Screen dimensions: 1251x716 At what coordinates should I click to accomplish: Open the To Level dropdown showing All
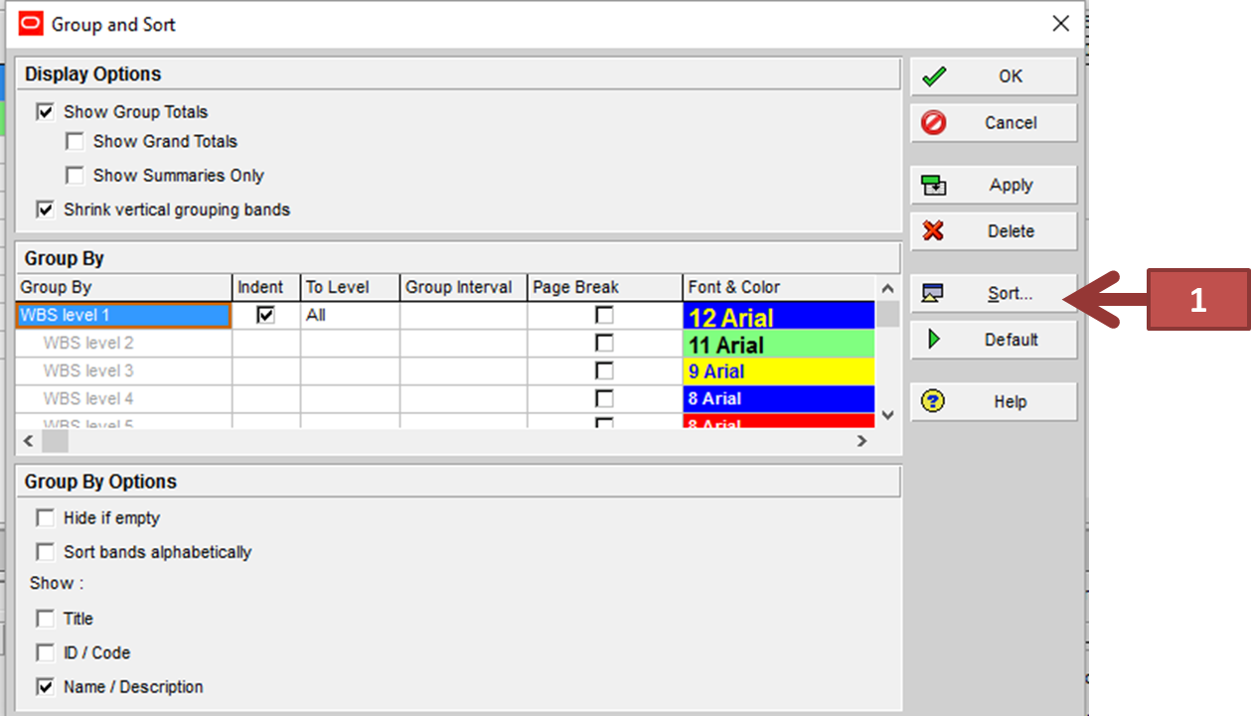pyautogui.click(x=349, y=315)
